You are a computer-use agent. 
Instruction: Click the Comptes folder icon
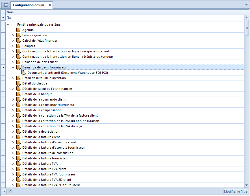point(18,46)
